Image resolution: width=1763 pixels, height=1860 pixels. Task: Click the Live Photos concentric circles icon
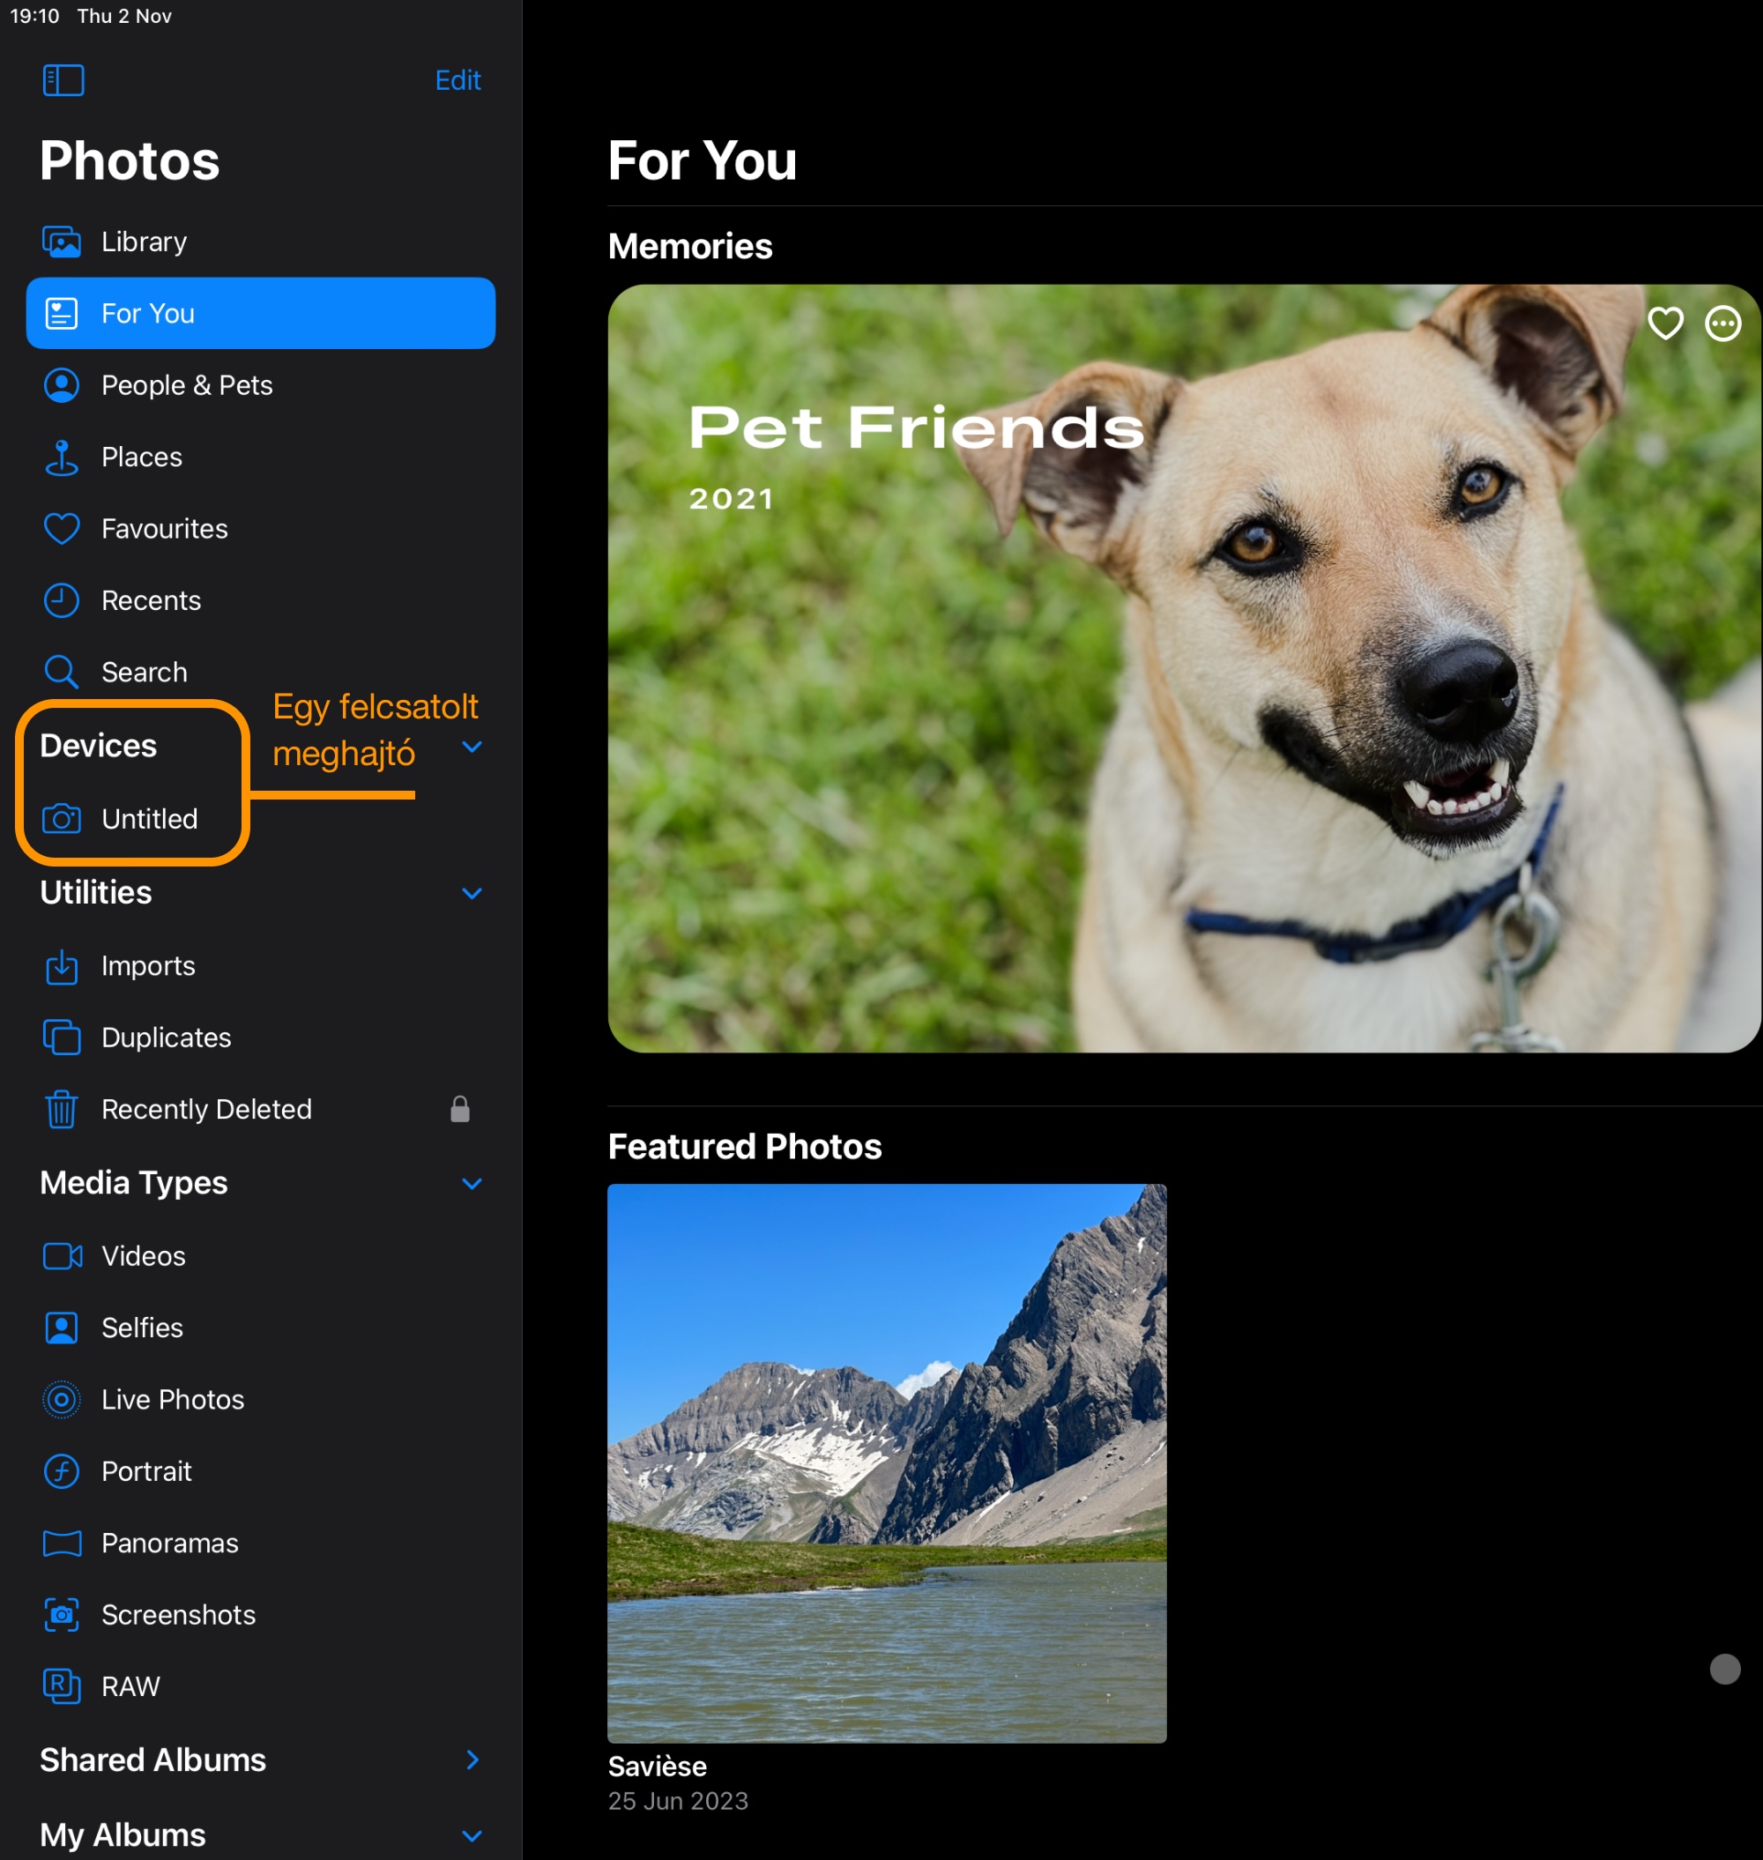[x=62, y=1400]
